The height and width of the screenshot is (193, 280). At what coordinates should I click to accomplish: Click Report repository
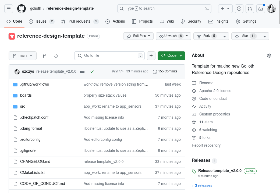coord(206,145)
